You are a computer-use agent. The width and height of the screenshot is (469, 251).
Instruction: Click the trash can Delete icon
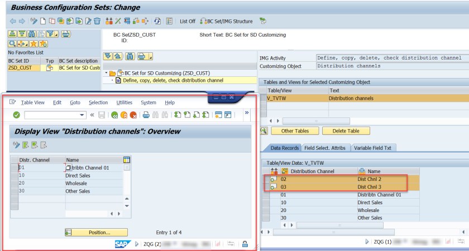[x=97, y=21]
